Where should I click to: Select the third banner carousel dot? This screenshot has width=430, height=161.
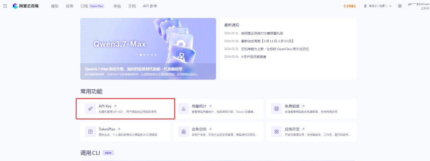(x=148, y=55)
